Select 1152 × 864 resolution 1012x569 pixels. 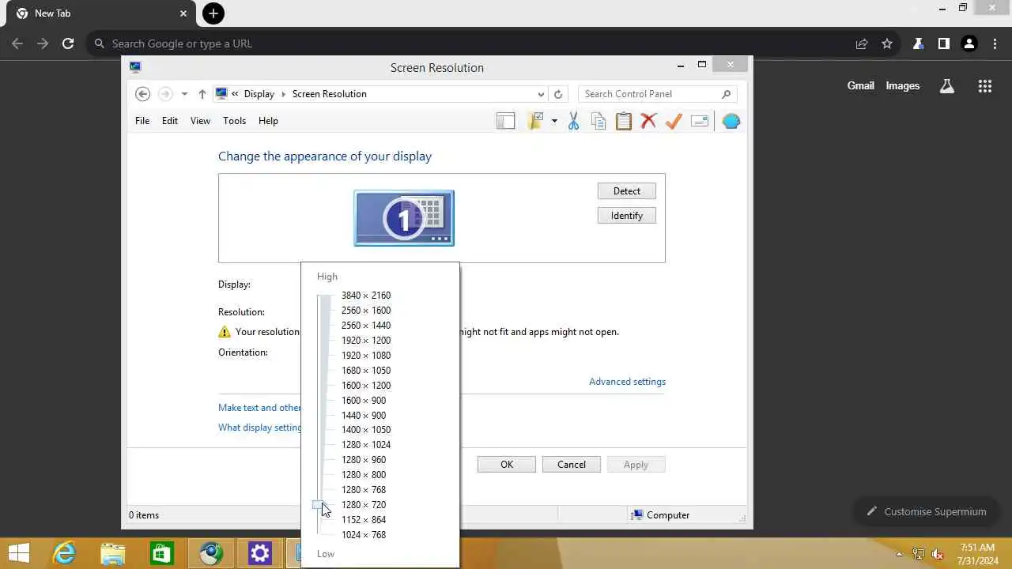point(364,520)
